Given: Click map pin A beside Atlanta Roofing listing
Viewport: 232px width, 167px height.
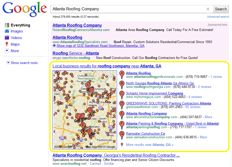Looking at the screenshot, I should pos(122,75).
